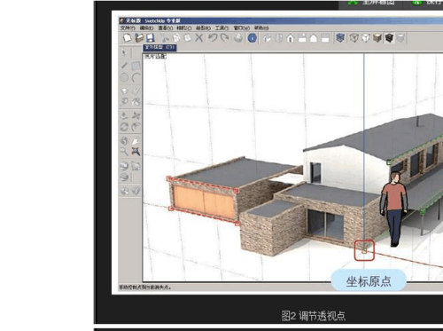Select Shaded with Textures style cube
The image size is (443, 331).
coord(389,38)
